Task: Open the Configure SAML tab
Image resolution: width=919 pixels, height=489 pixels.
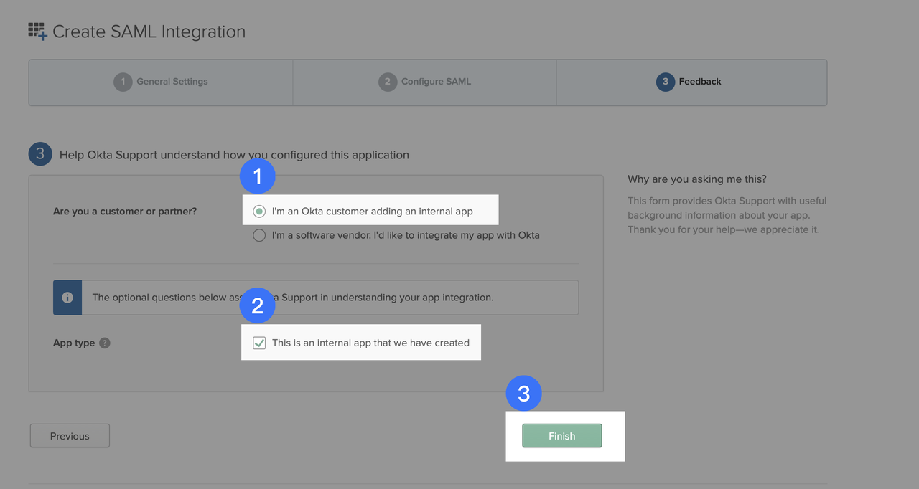Action: [424, 82]
